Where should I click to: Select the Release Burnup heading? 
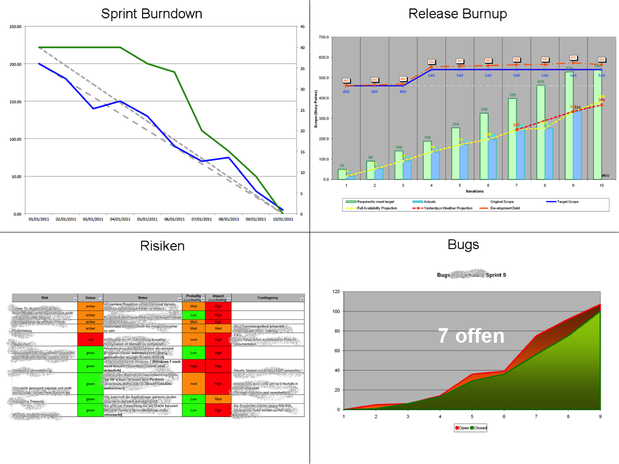pos(458,14)
